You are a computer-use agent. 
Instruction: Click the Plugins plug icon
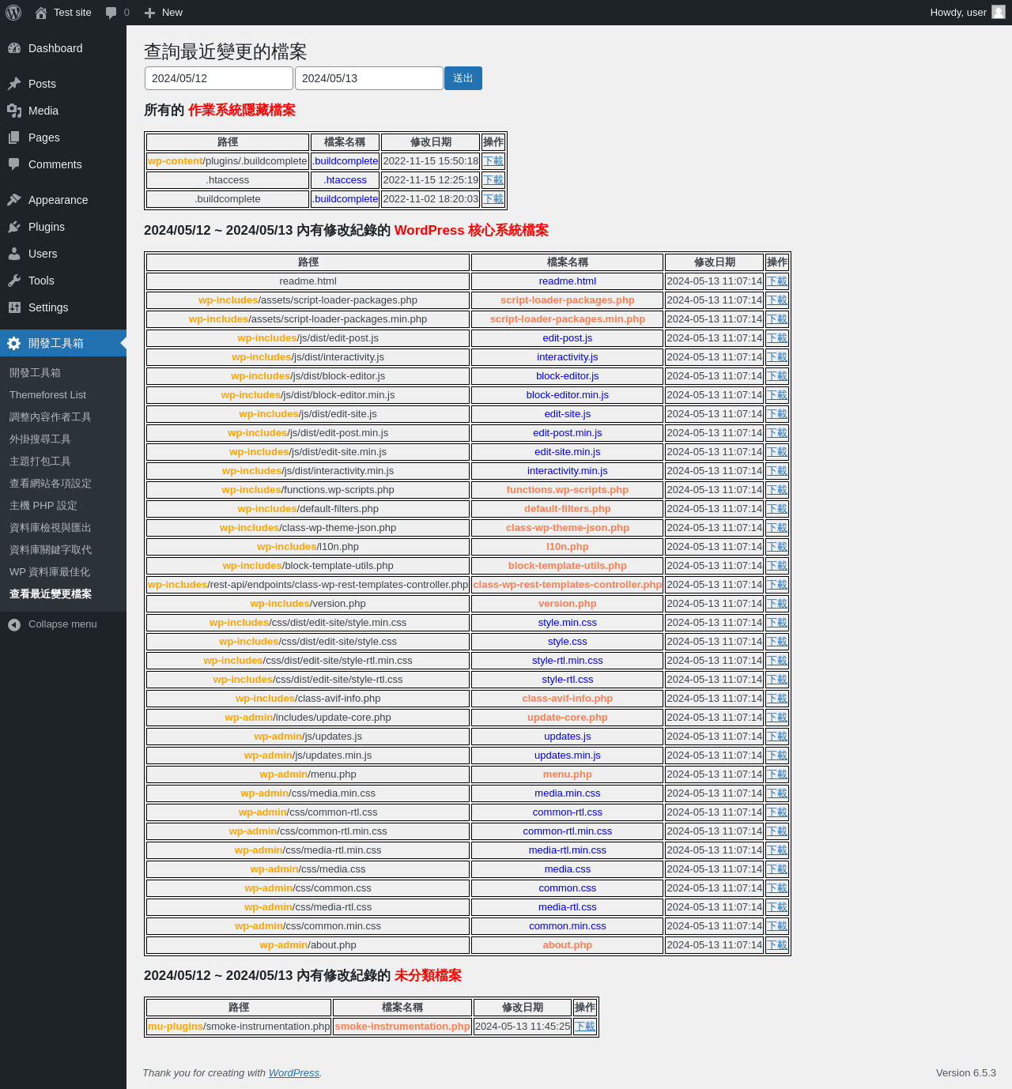14,227
